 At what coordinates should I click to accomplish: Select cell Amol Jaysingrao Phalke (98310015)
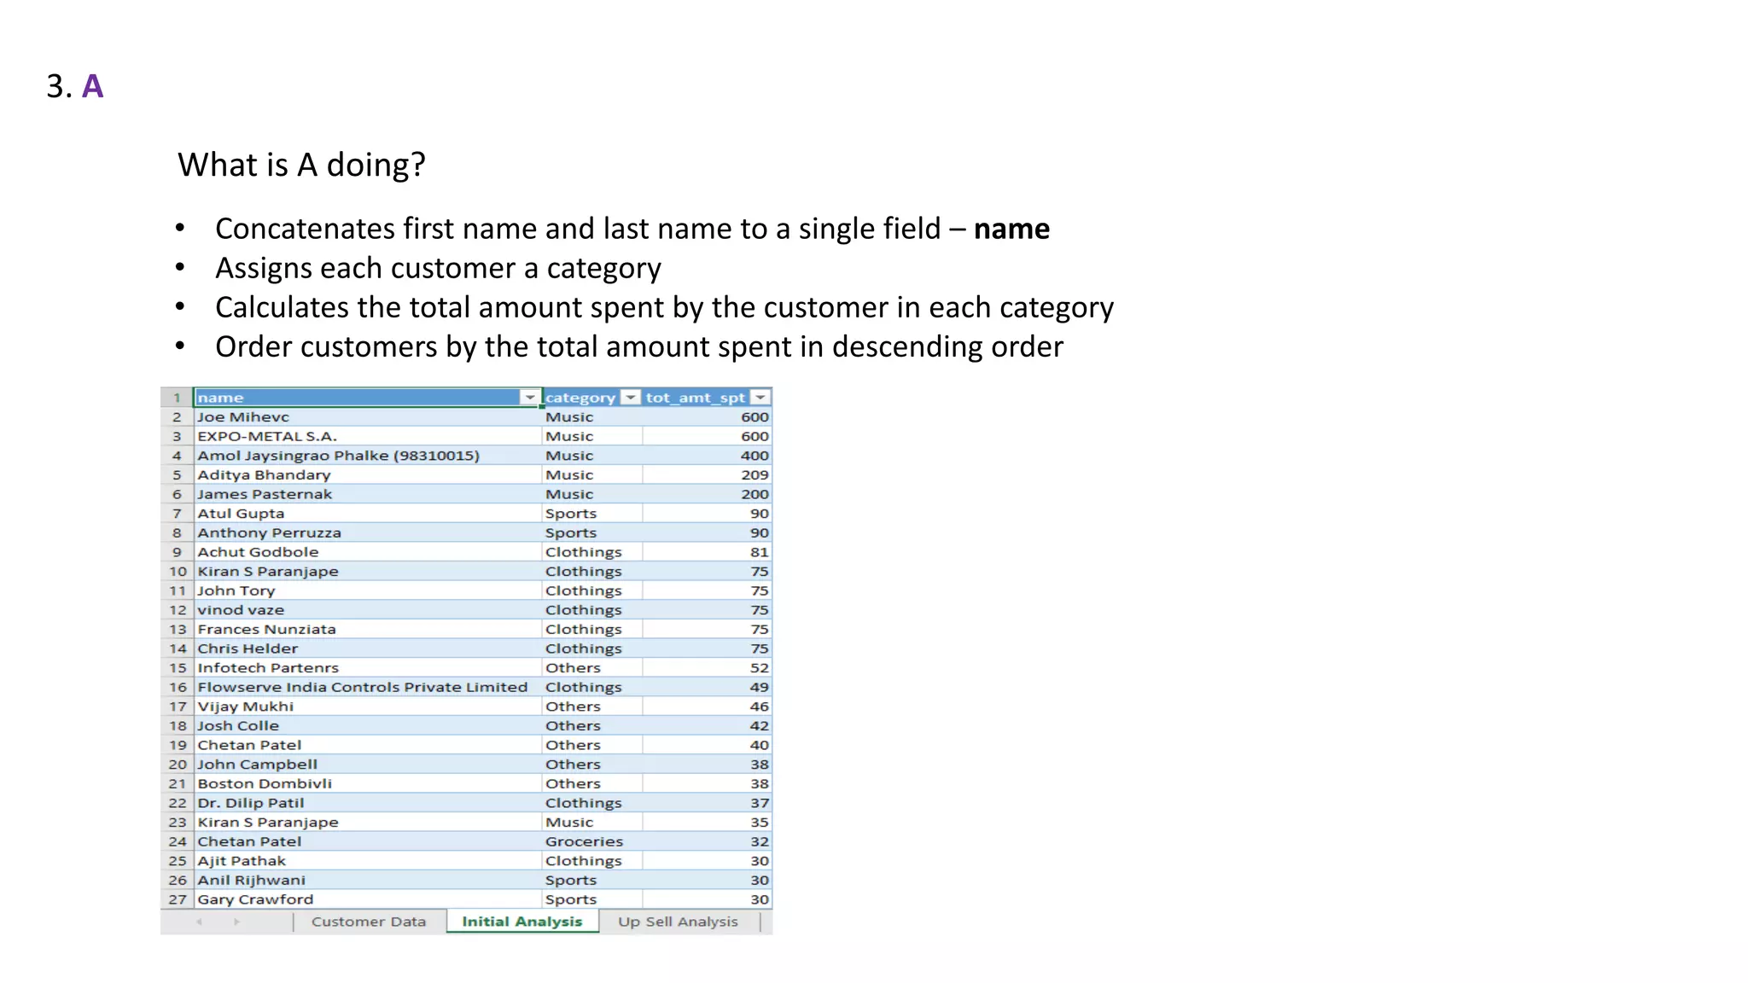[x=368, y=456]
